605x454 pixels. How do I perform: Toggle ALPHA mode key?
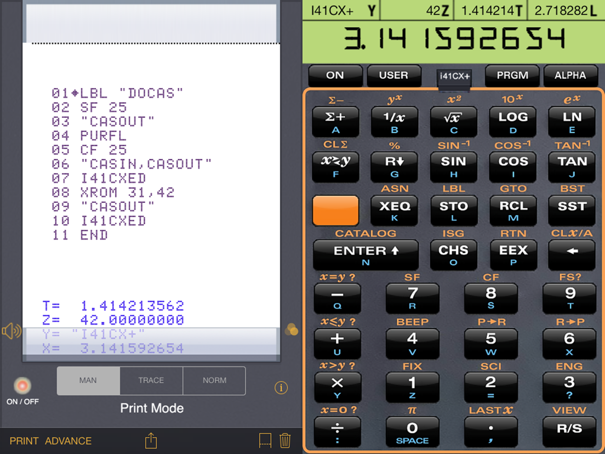tap(570, 75)
